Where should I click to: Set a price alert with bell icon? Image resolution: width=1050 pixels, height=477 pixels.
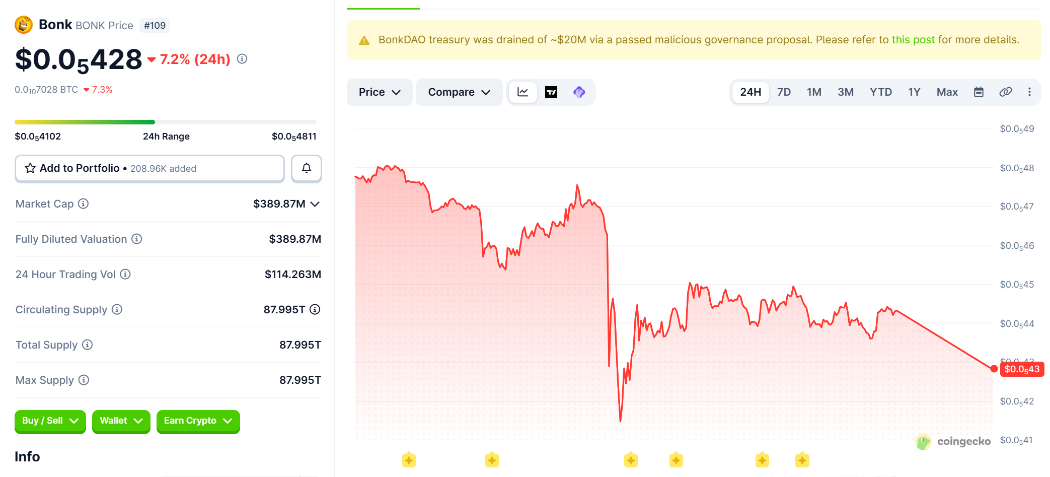click(x=307, y=168)
